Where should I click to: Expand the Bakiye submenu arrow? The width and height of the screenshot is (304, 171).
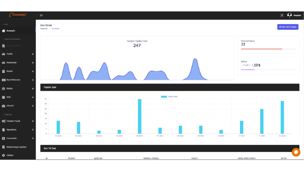tap(33, 89)
